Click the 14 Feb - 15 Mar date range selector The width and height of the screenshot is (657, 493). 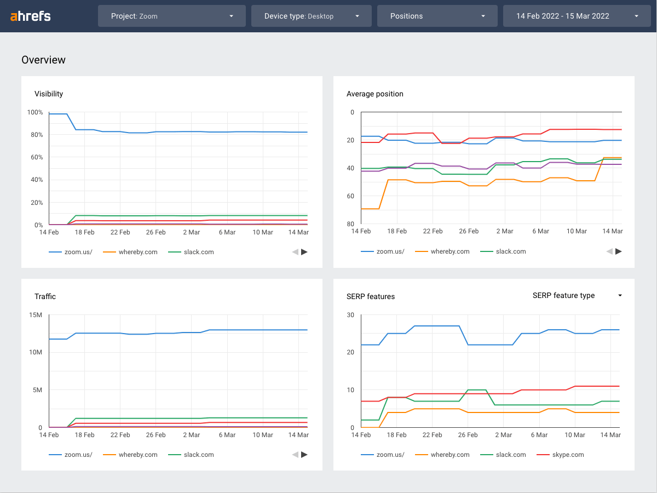577,16
